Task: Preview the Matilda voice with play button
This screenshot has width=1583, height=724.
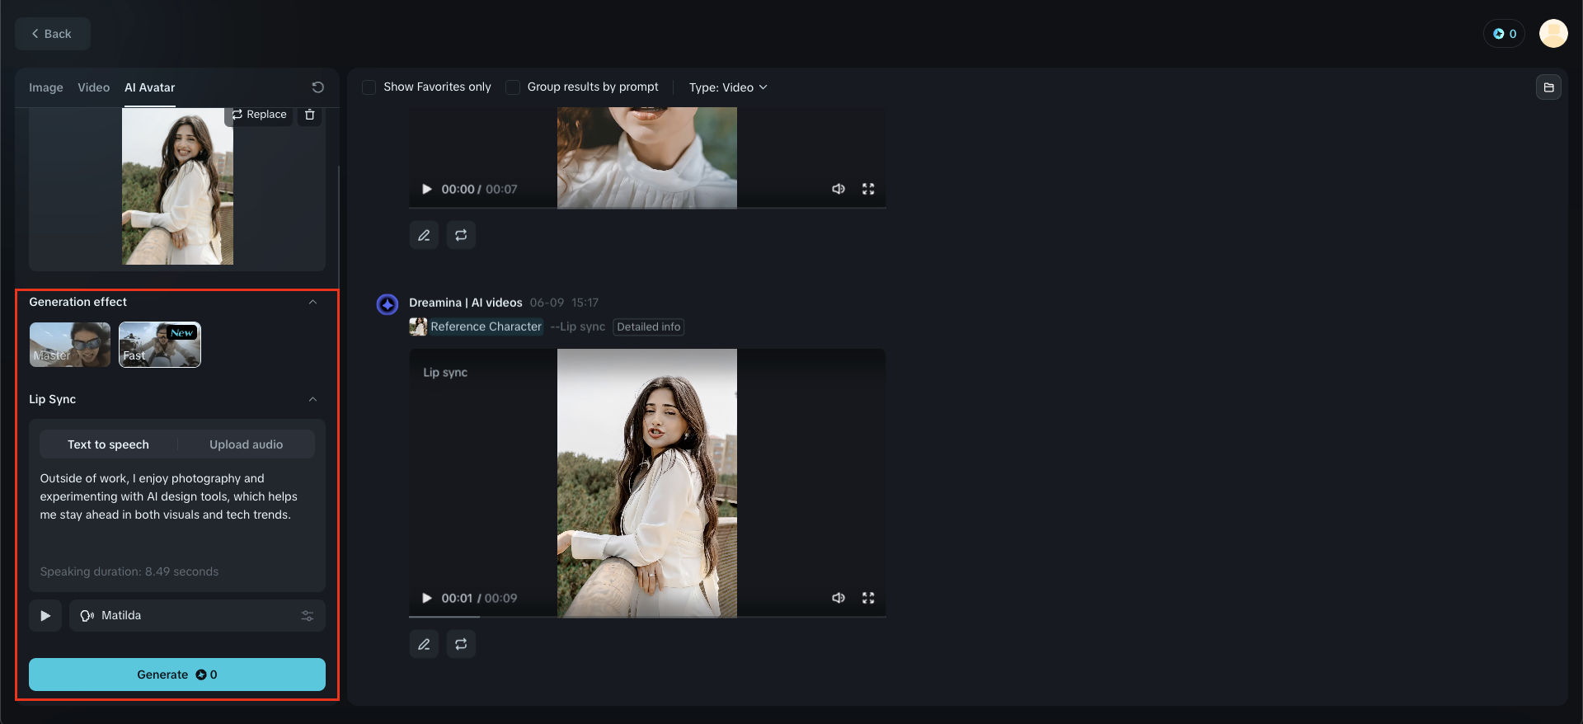Action: point(45,616)
